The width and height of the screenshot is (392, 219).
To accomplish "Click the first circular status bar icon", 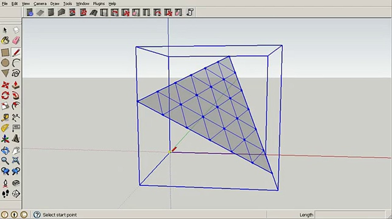I will point(5,215).
